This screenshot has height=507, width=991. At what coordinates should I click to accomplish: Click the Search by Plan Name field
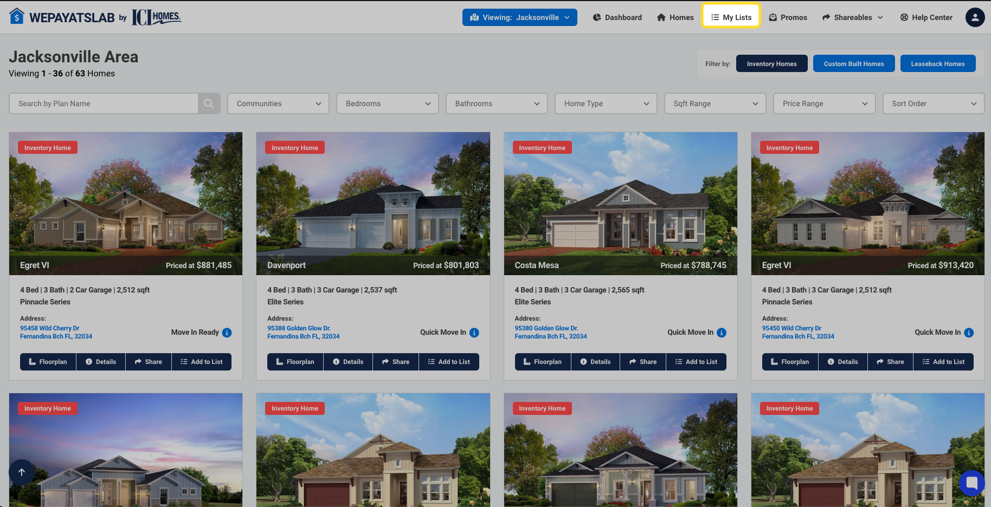pyautogui.click(x=104, y=103)
